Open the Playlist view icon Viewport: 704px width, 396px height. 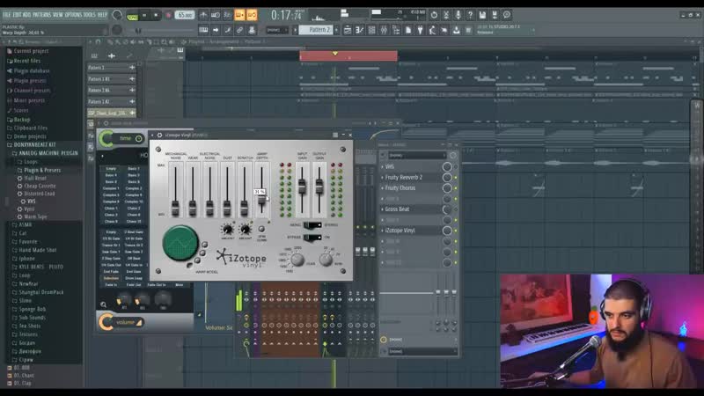coord(348,30)
